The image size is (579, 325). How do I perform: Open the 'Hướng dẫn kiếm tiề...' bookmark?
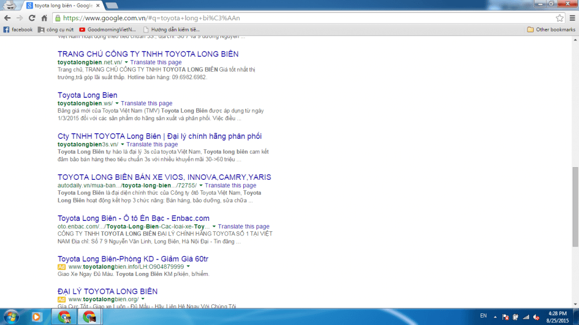pos(171,29)
